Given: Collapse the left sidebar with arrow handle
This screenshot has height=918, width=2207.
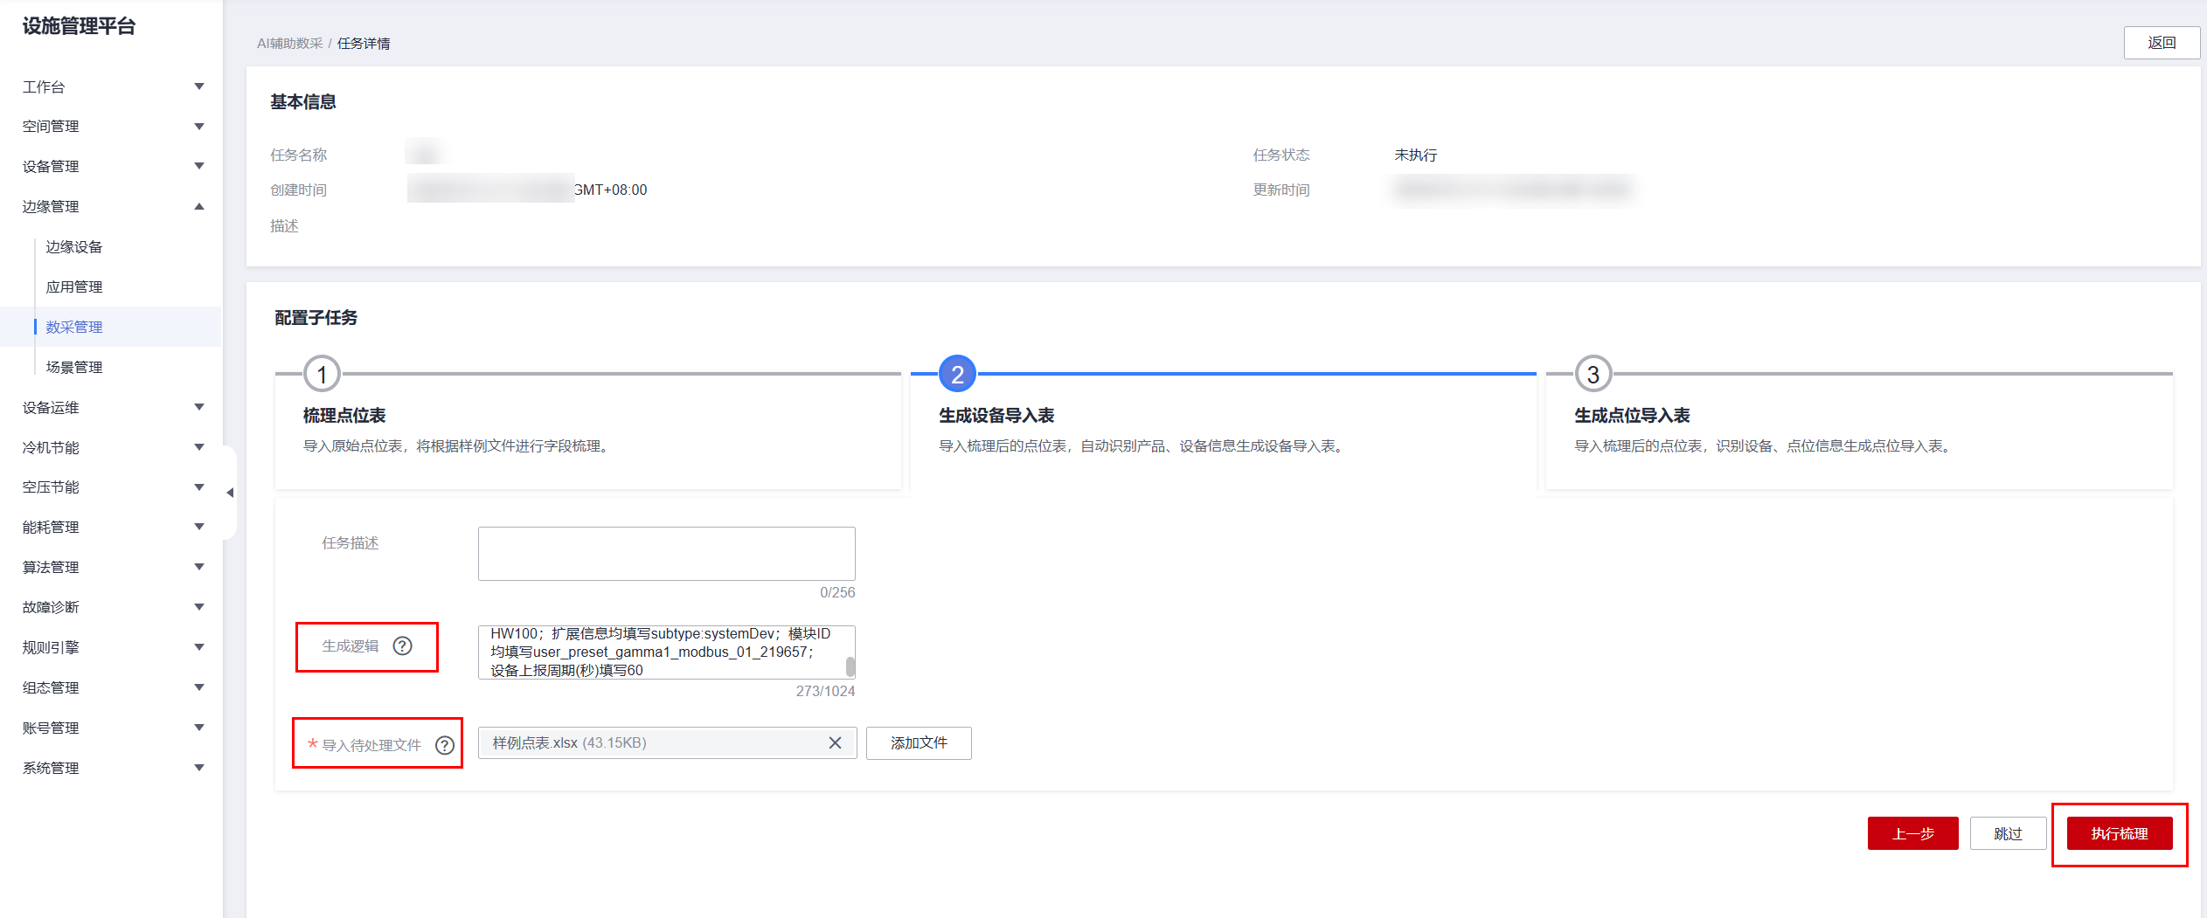Looking at the screenshot, I should point(230,494).
